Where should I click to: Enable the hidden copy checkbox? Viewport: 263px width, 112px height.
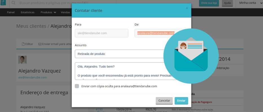(77, 86)
